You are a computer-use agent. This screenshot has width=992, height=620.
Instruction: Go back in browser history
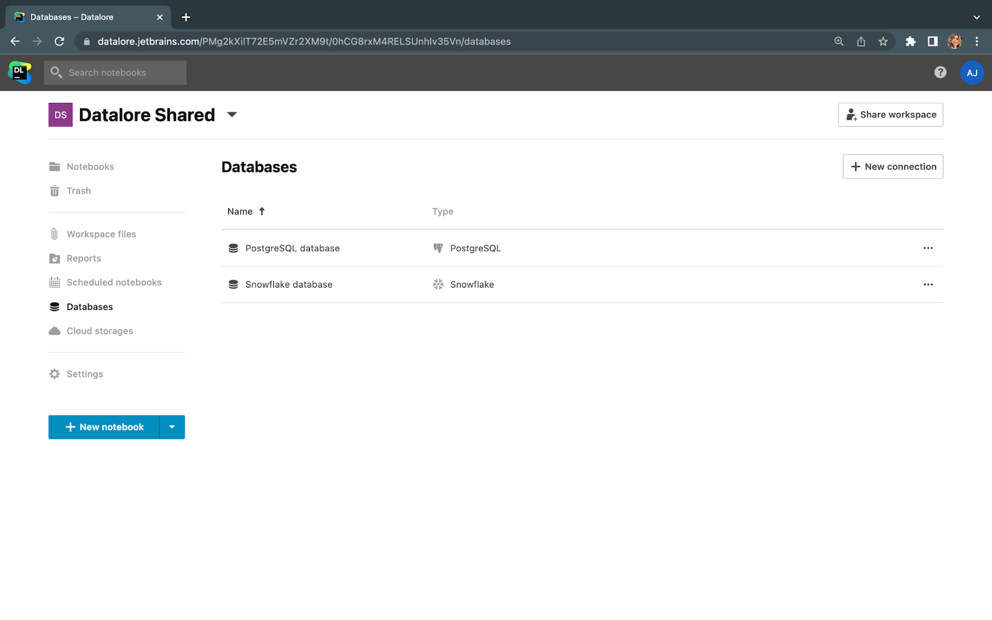(x=15, y=42)
